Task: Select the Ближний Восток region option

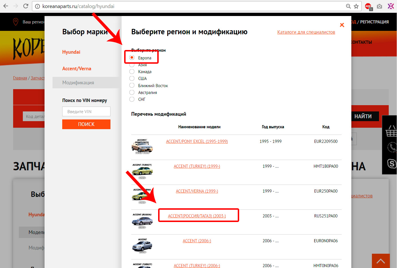Action: pos(132,85)
